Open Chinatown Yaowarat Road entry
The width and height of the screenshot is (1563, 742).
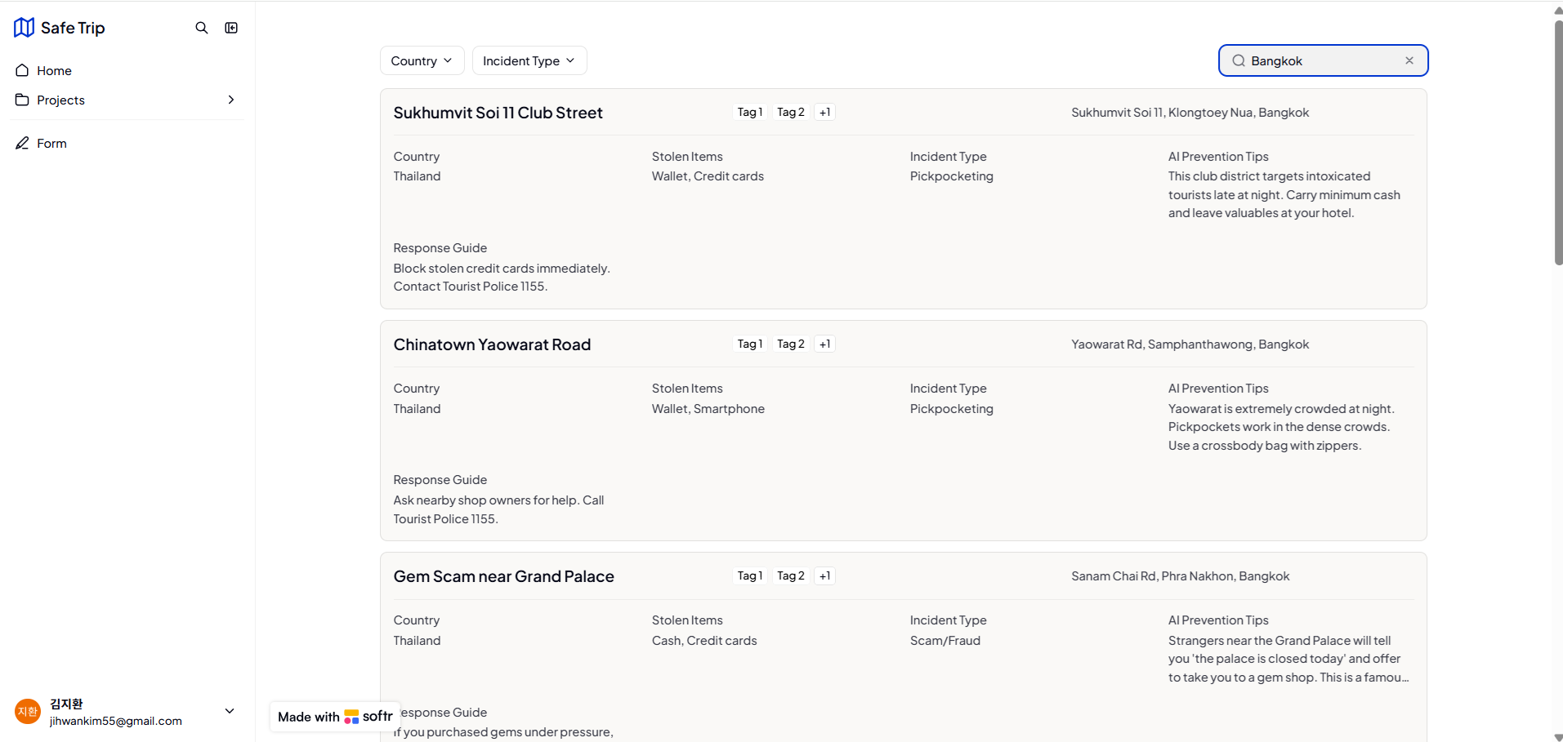pyautogui.click(x=492, y=345)
